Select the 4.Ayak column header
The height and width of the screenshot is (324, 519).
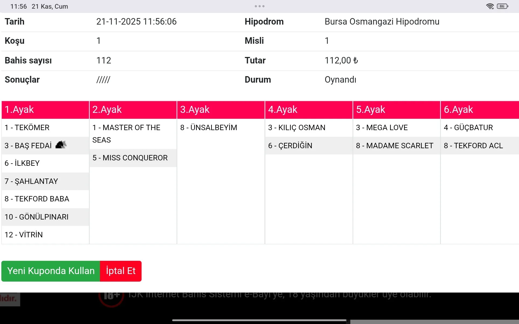[x=309, y=110]
